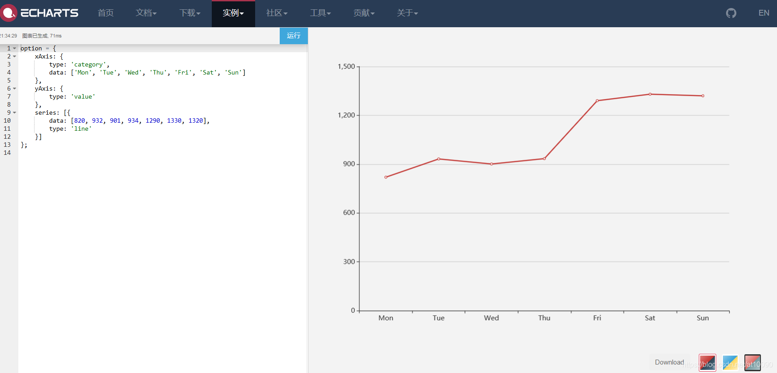
Task: Select the blue-yellow light theme swatch
Action: 730,363
